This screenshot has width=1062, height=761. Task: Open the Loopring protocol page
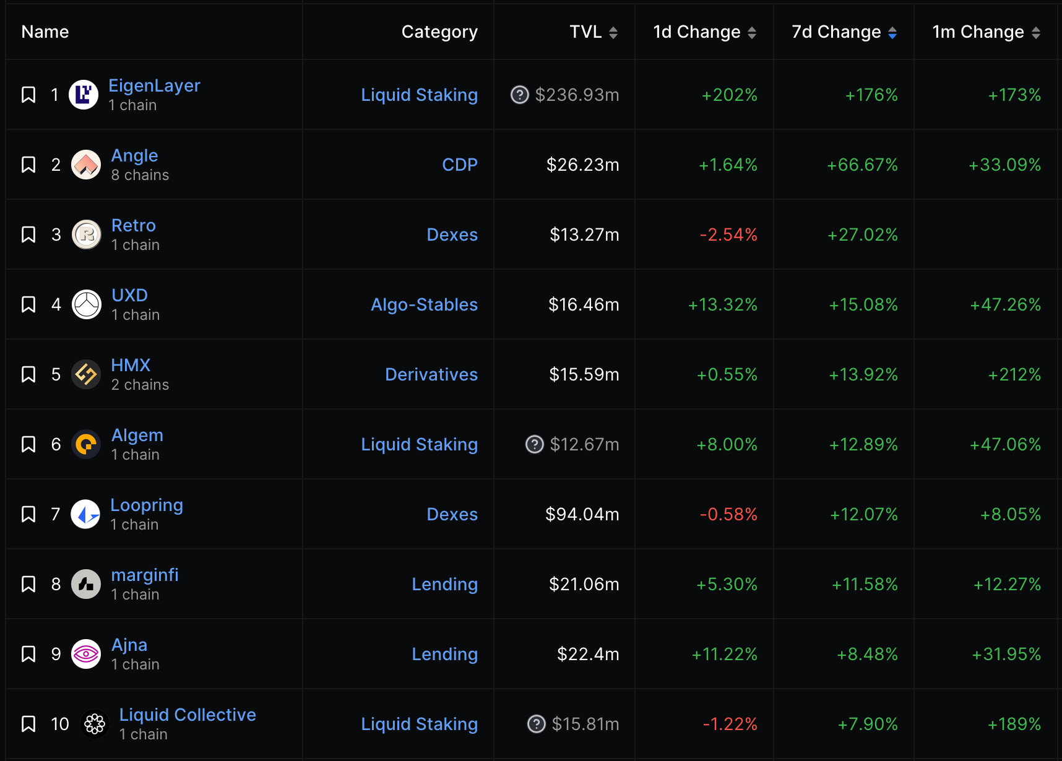[x=147, y=505]
